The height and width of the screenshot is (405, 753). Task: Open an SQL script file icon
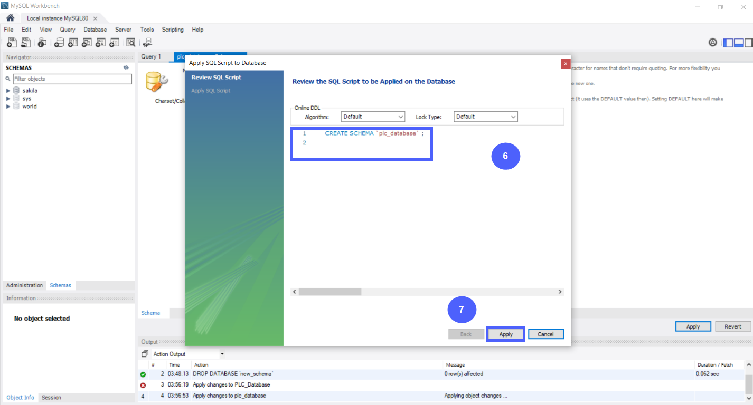pos(25,43)
